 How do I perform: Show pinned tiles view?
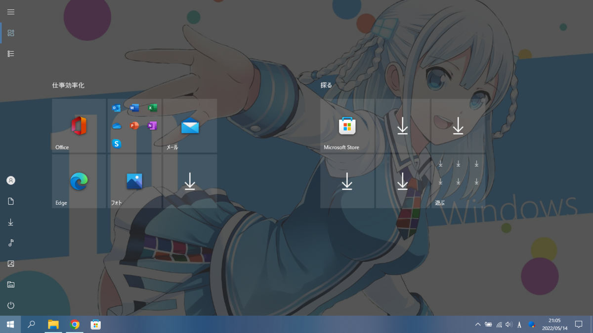pyautogui.click(x=11, y=33)
